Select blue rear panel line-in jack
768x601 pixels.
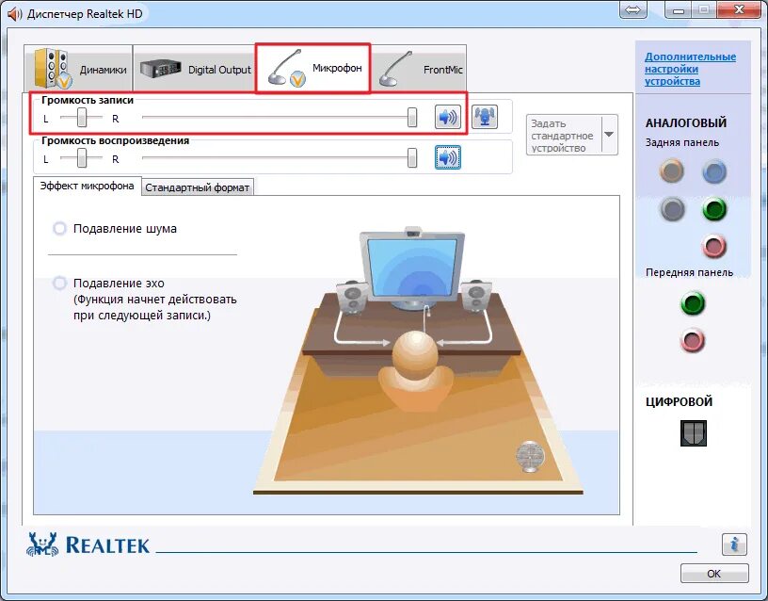coord(714,171)
